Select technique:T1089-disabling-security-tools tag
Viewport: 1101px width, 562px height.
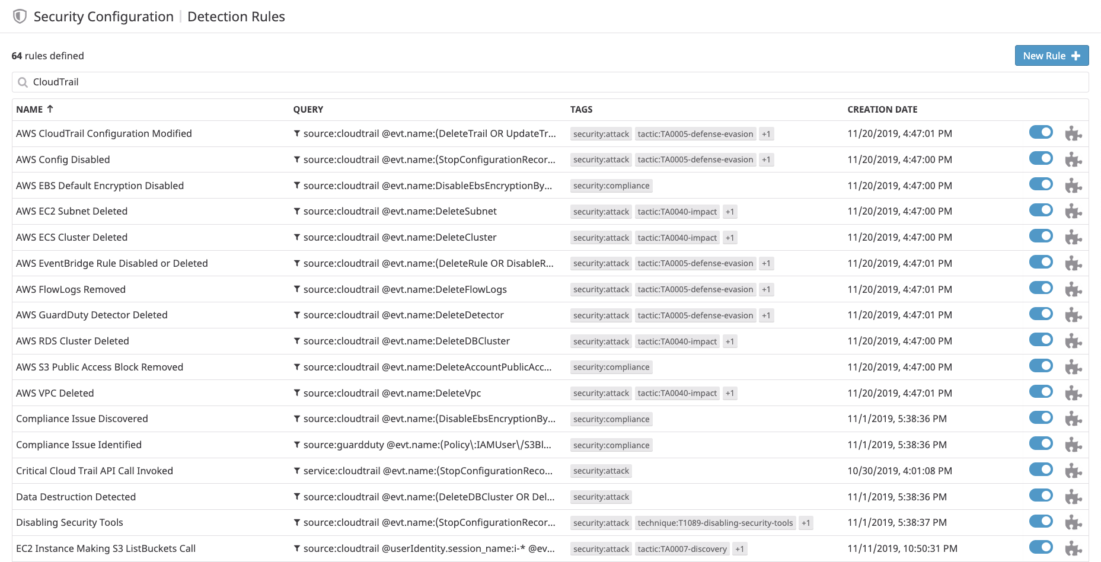(x=715, y=523)
